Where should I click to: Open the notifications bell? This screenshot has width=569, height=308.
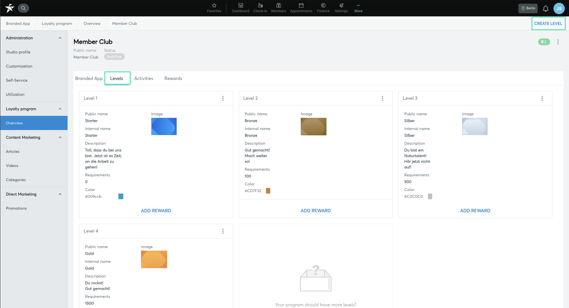pos(546,8)
